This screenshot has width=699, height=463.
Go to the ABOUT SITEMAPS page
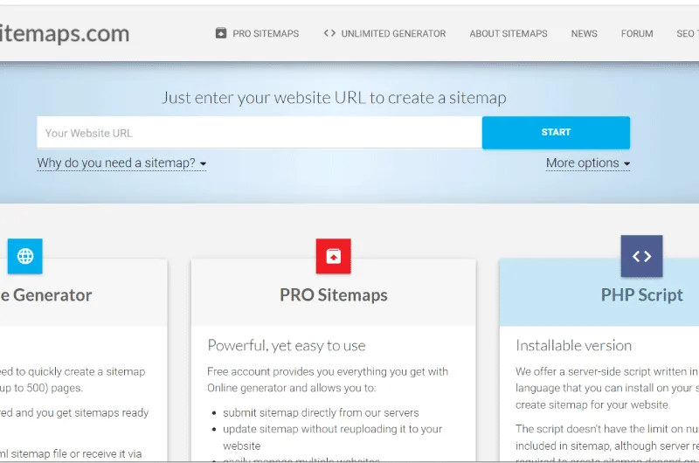coord(509,34)
